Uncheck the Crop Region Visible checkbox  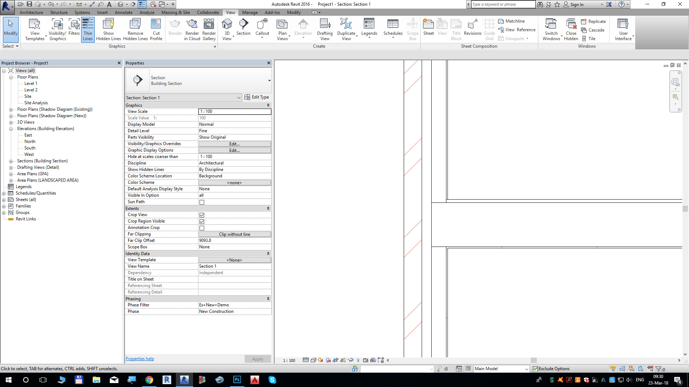(202, 221)
